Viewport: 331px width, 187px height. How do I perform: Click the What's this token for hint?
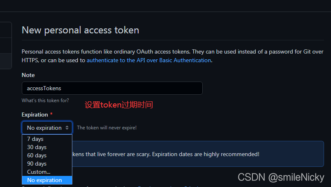click(x=45, y=101)
